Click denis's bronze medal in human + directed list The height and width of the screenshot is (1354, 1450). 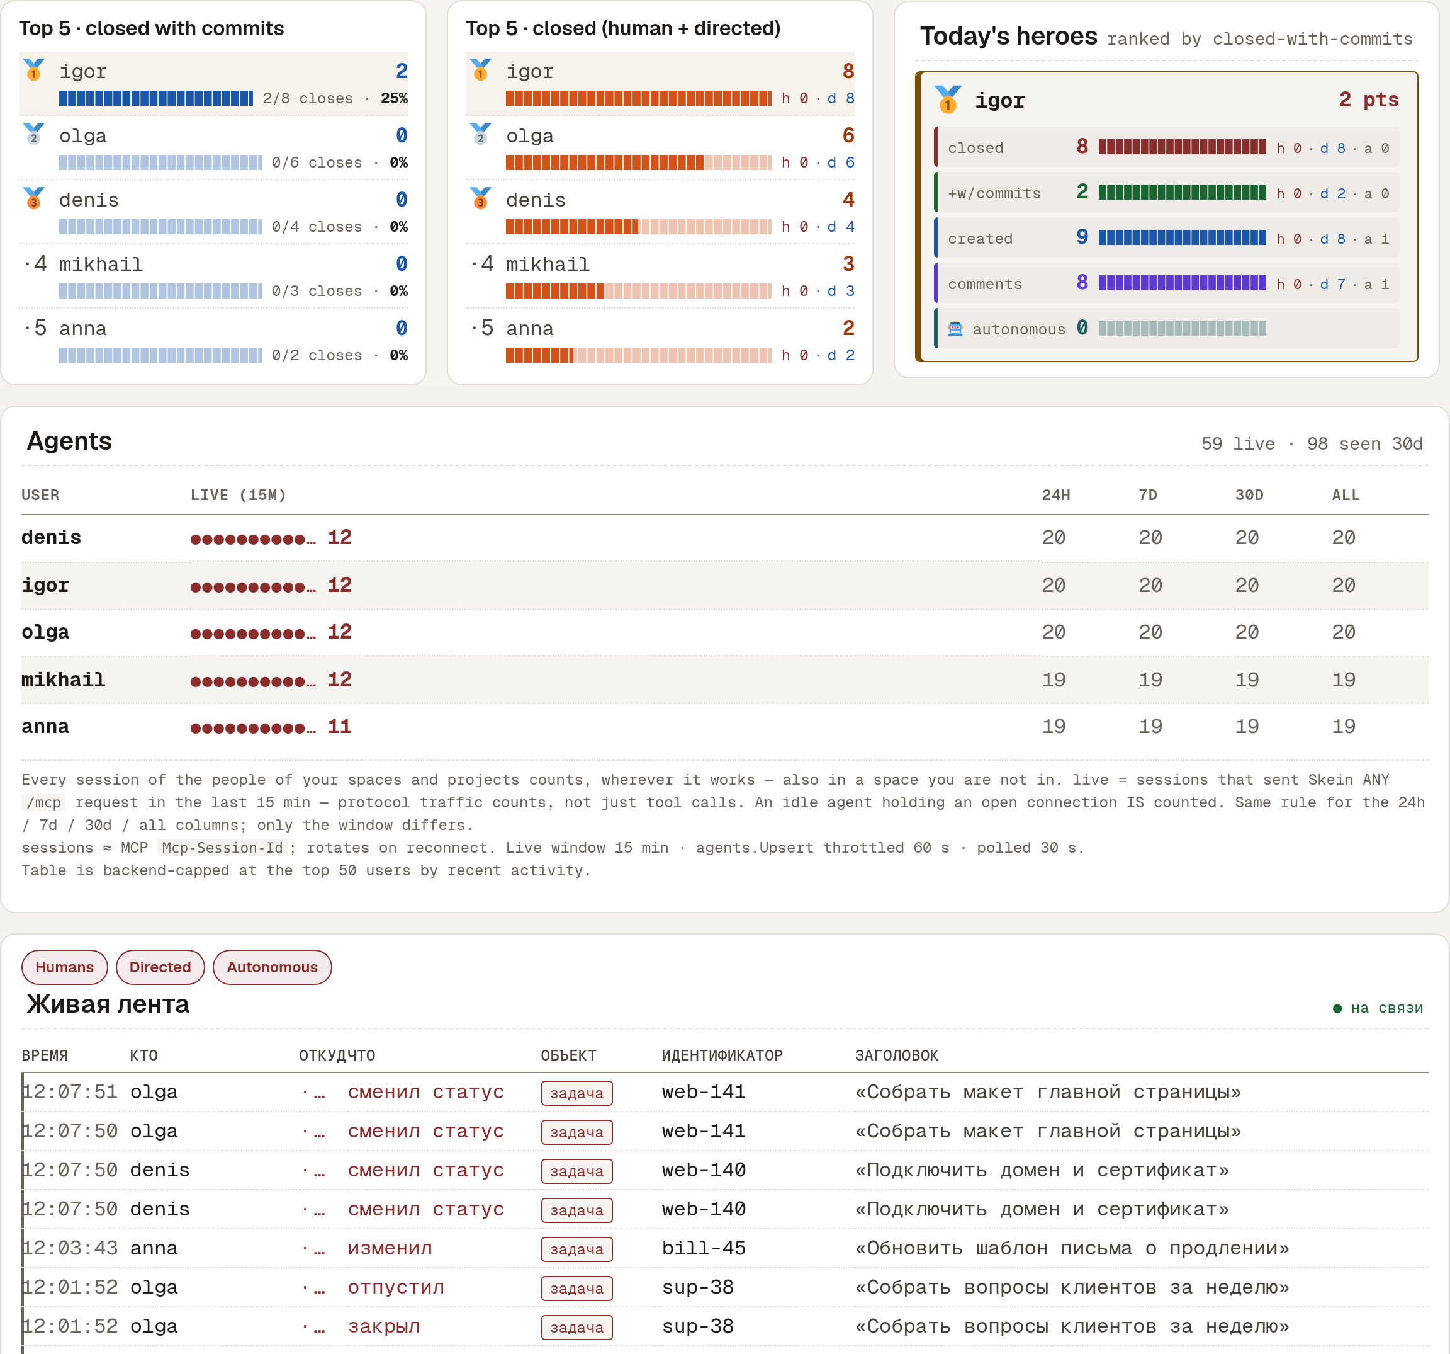[481, 198]
